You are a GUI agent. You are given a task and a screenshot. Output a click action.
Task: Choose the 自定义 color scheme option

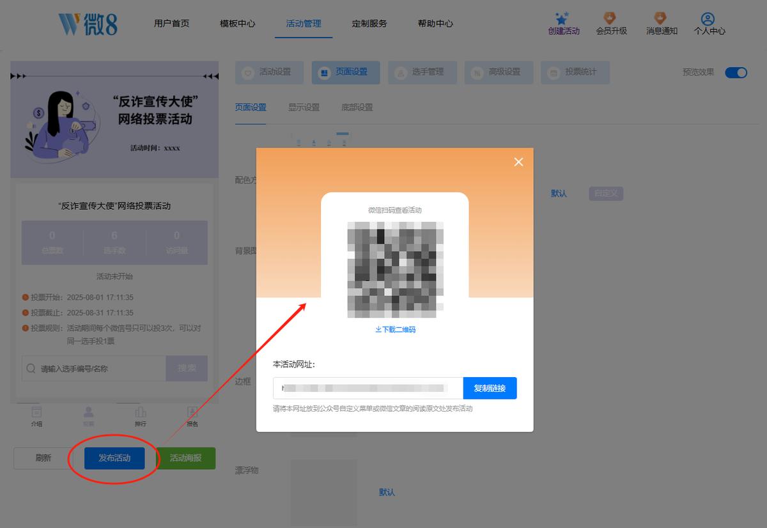[606, 193]
